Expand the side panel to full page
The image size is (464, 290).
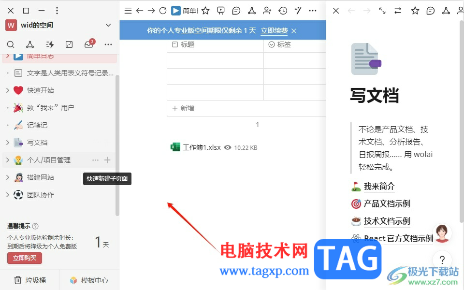tap(382, 11)
